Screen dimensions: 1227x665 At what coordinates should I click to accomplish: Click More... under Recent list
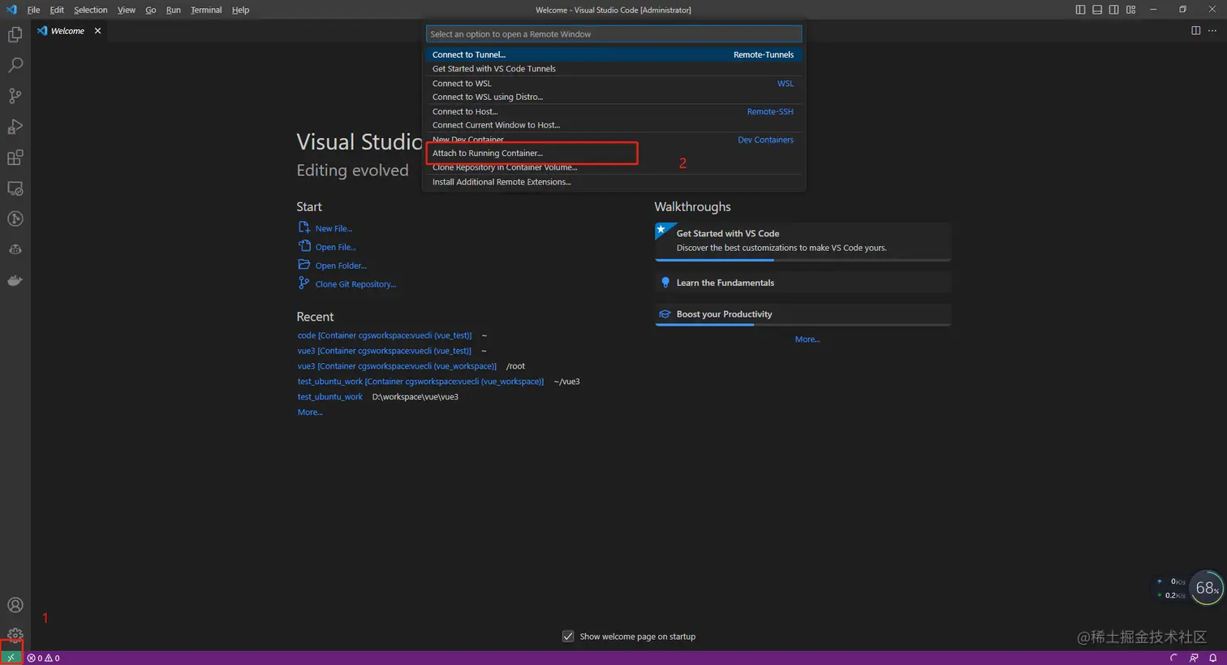pos(310,412)
